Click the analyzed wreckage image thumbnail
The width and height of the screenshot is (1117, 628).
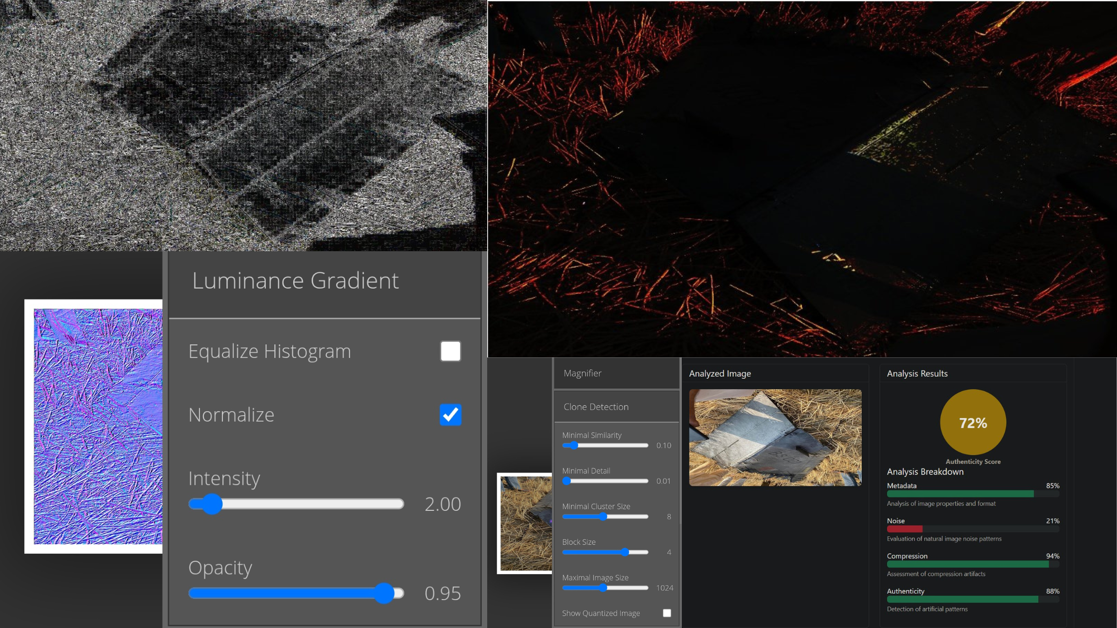775,438
